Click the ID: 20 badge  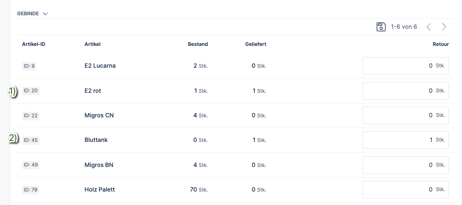pyautogui.click(x=31, y=91)
